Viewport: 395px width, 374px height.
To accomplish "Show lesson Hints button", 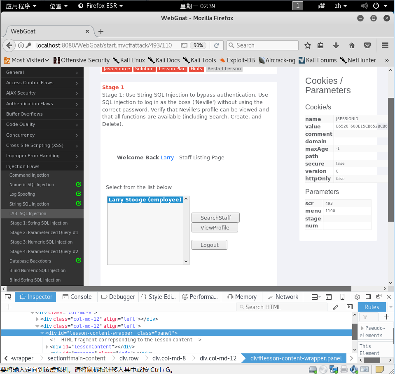I will coord(196,69).
